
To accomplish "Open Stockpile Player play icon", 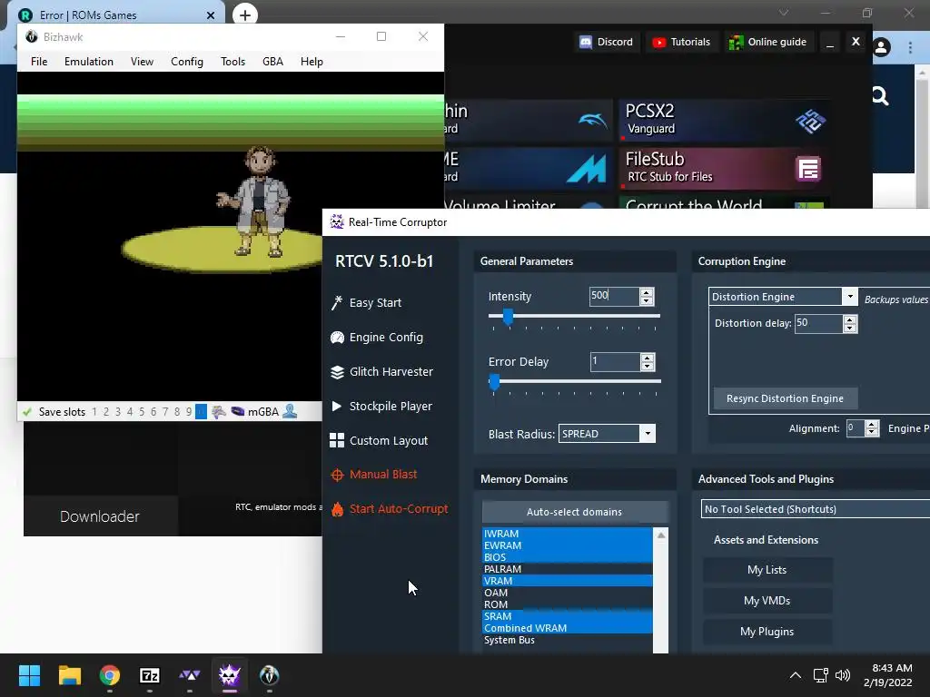I will click(336, 406).
